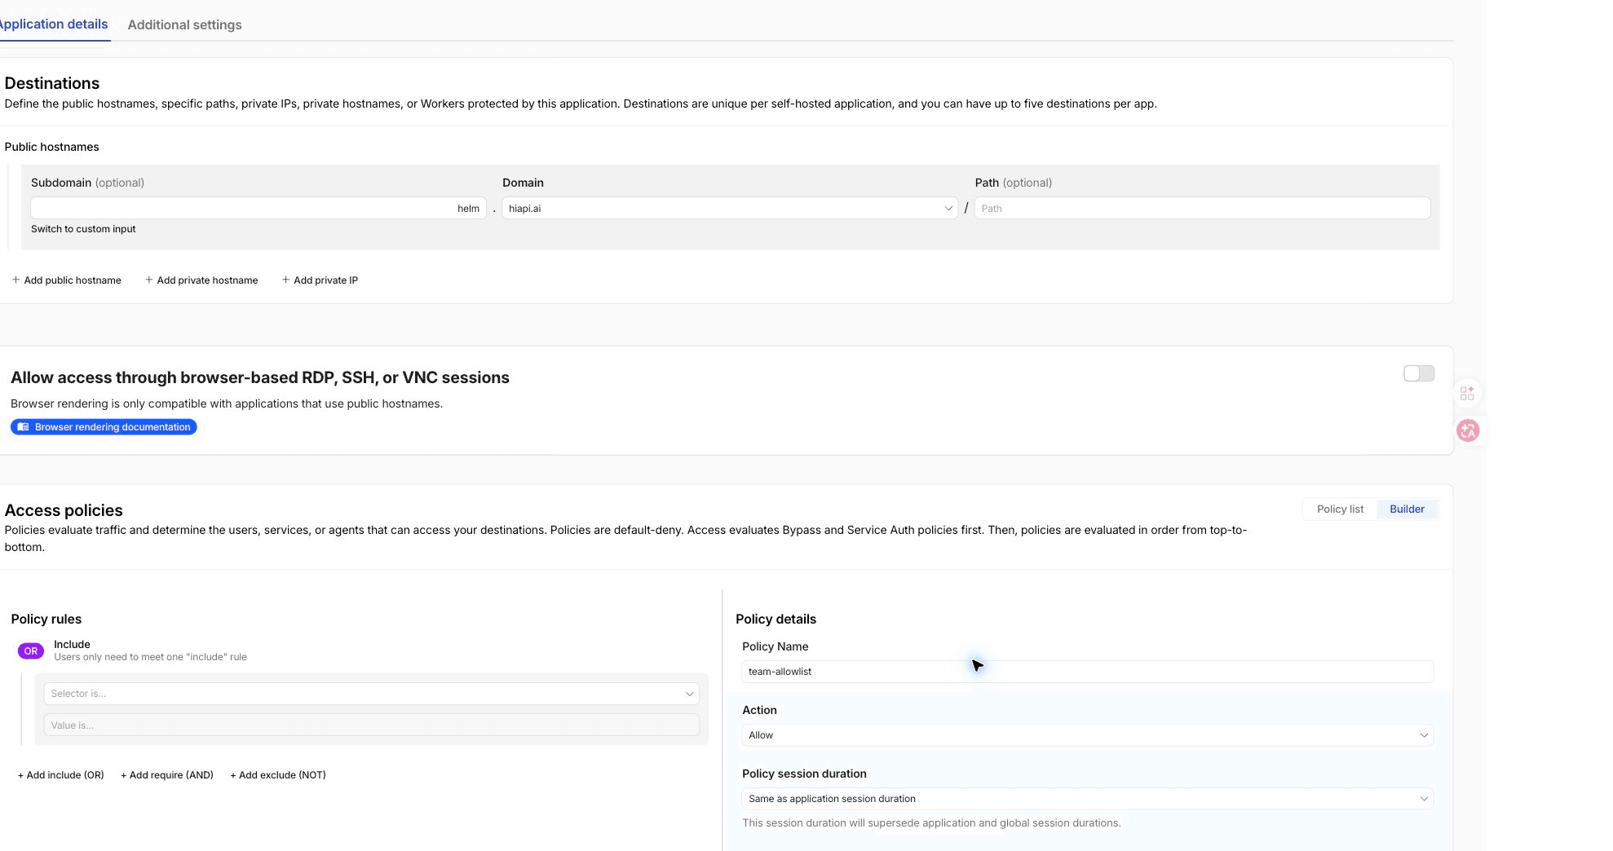This screenshot has height=851, width=1613.
Task: Click the Policy Name field with team-allowlist
Action: tap(1087, 672)
